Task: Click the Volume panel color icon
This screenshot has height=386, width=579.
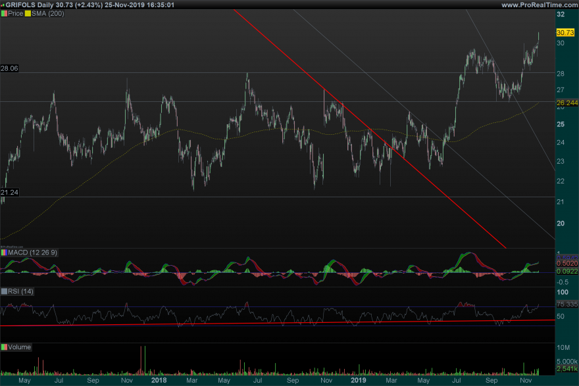Action: tap(4, 347)
